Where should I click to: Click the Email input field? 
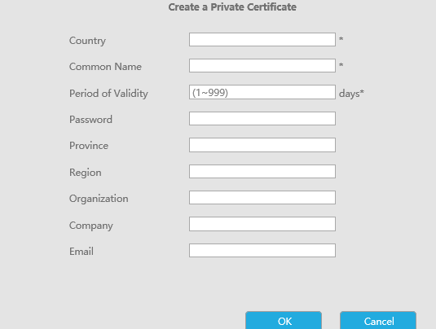[x=262, y=250]
